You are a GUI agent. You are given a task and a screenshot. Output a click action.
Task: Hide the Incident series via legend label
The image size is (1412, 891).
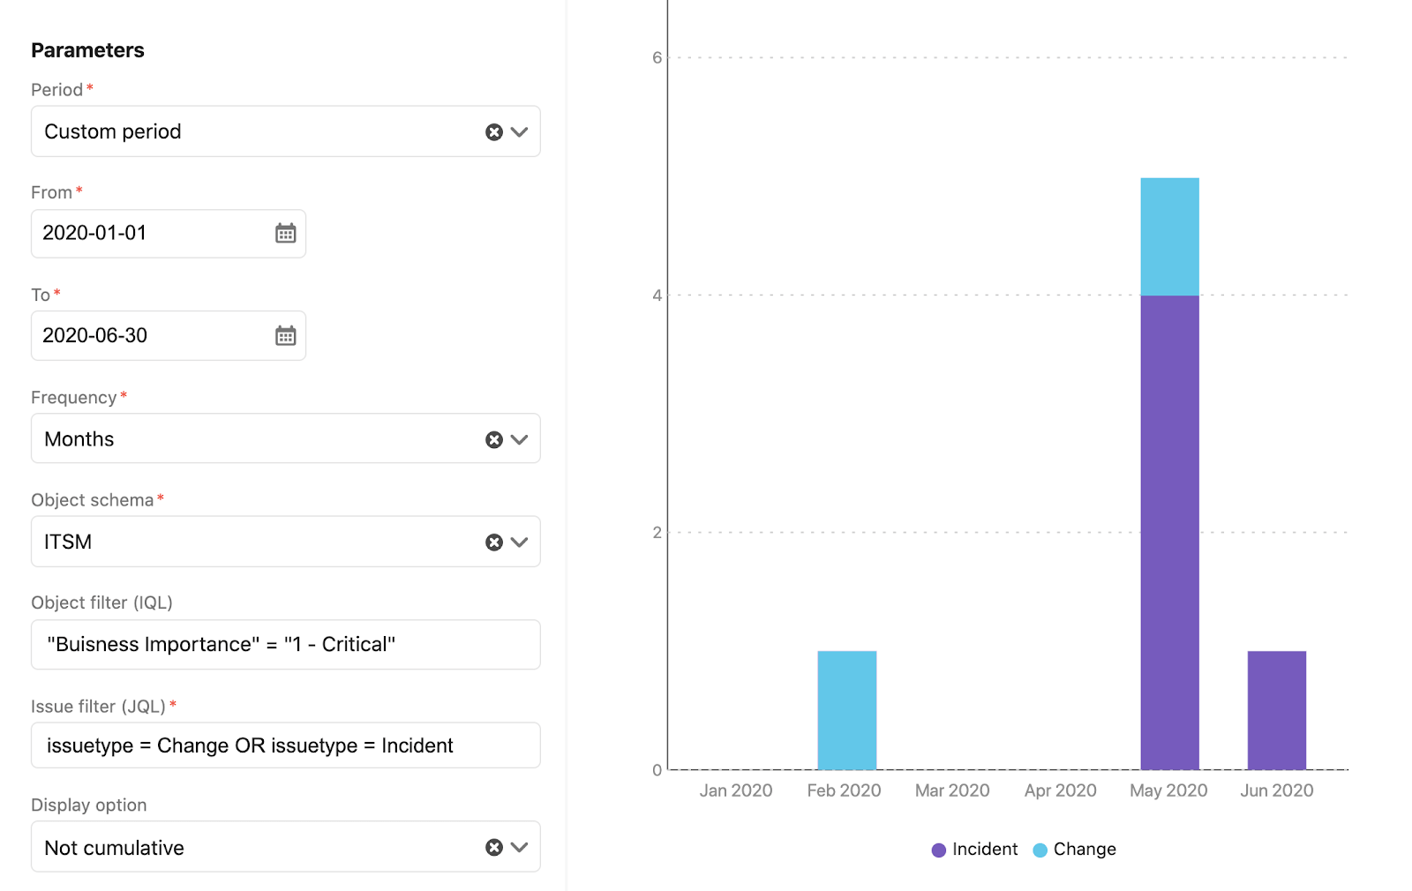point(985,850)
